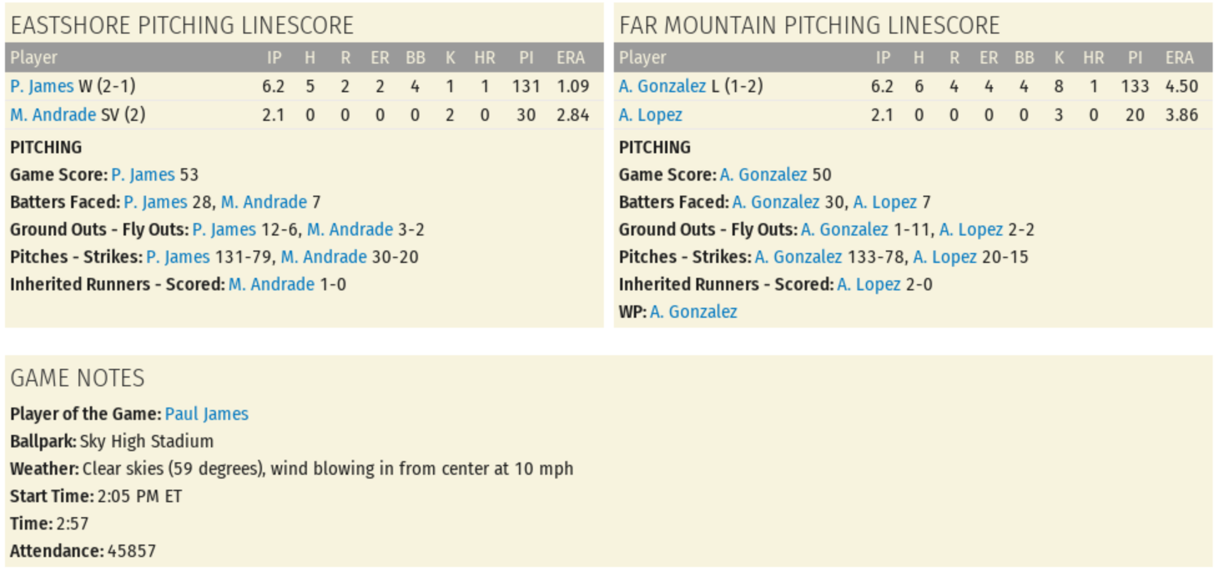This screenshot has width=1214, height=572.
Task: Open A. Gonzalez in Far Mountain linescore table
Action: click(662, 86)
